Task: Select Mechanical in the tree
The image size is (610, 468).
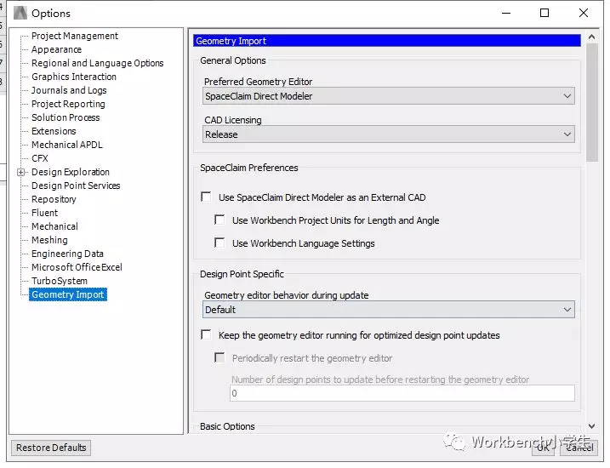Action: 54,226
